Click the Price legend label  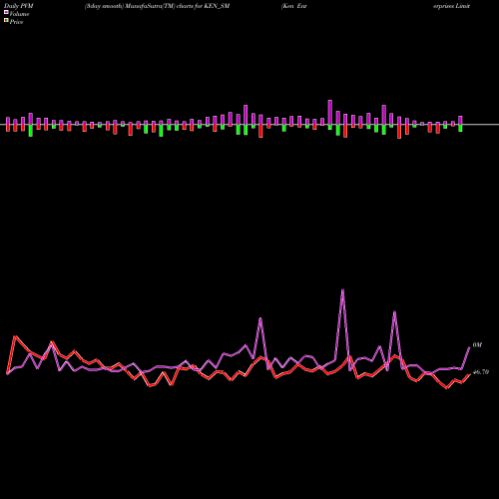click(16, 22)
